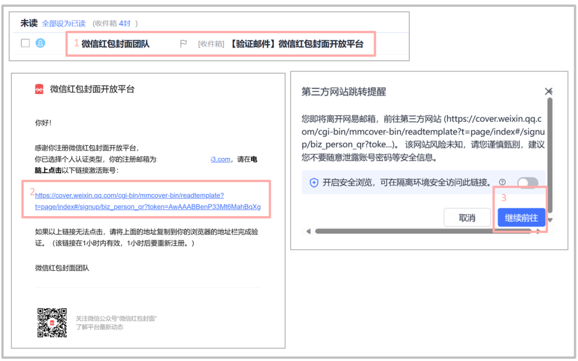Screen dimensions: 578x361
Task: Mark all as read via 全部设为已读
Action: click(x=64, y=23)
